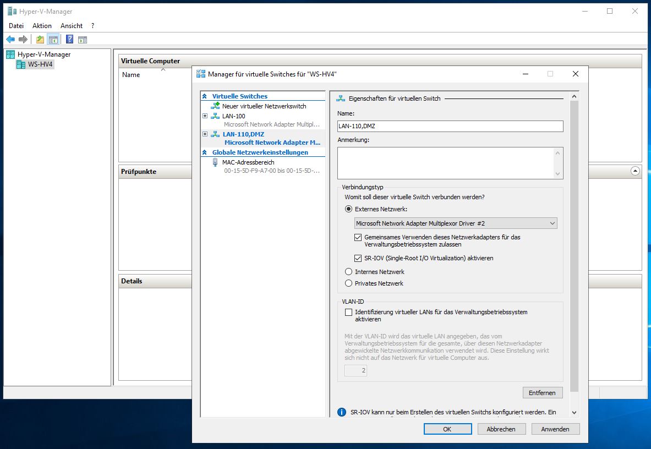Click the Anmerkung box scroll down arrow
This screenshot has height=449, width=651.
tap(558, 174)
